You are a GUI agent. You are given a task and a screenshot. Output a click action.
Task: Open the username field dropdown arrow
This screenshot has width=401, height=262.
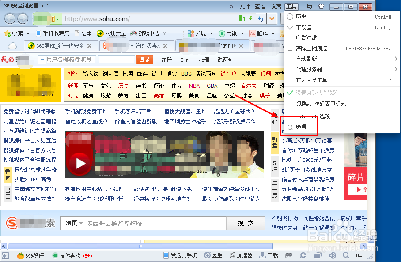pyautogui.click(x=42, y=60)
